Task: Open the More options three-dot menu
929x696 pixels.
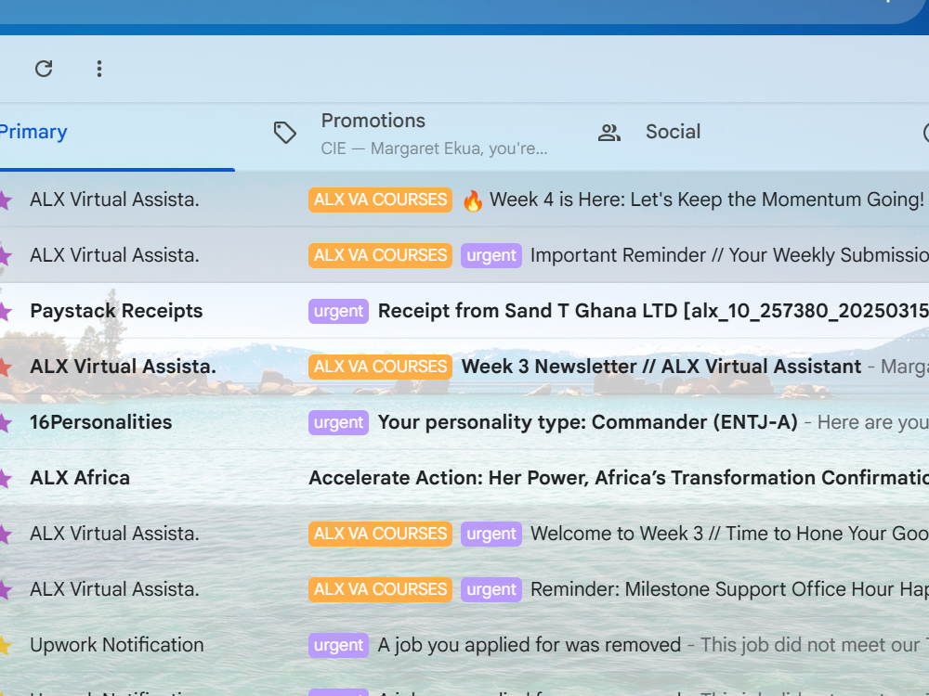Action: click(x=99, y=69)
